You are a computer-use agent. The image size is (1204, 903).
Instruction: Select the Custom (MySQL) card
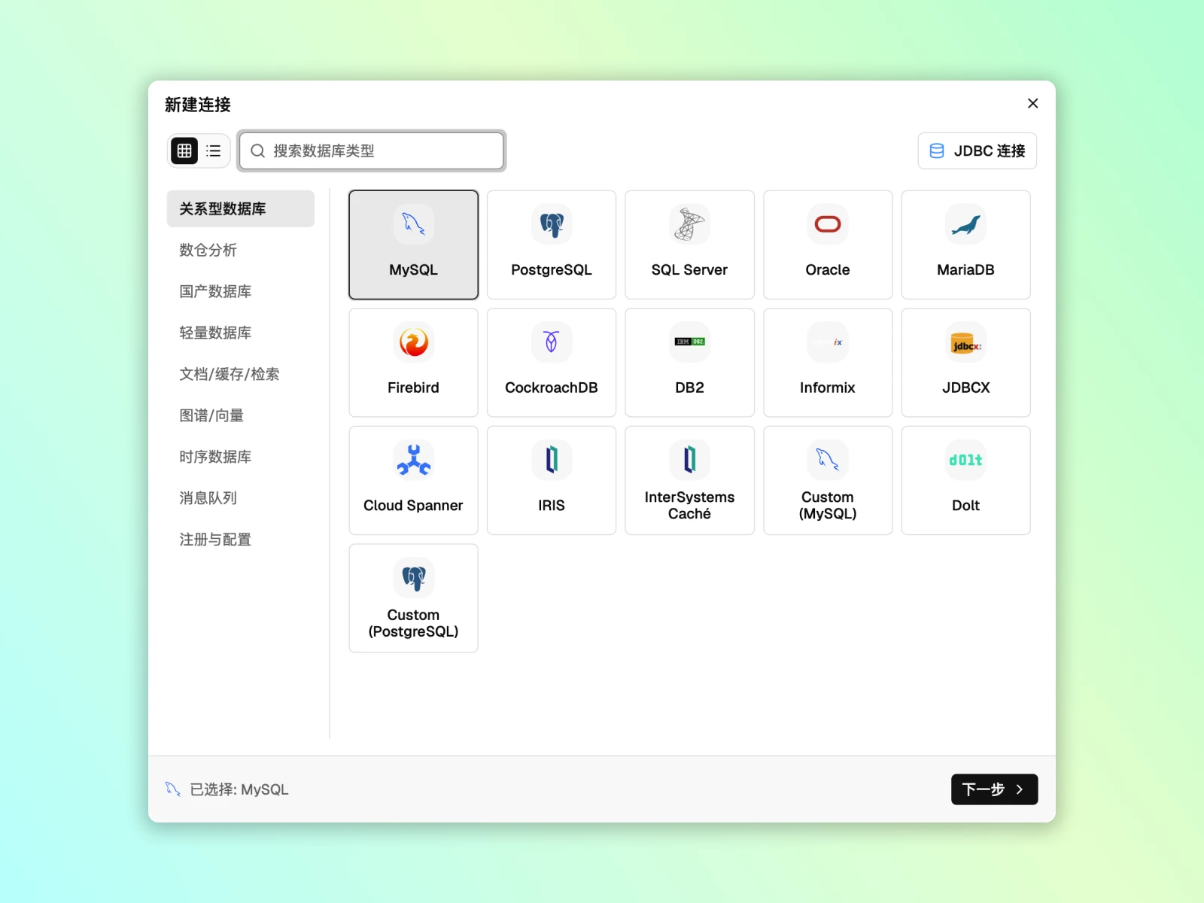tap(828, 480)
